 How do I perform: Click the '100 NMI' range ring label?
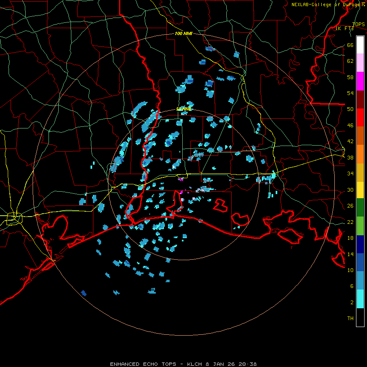pyautogui.click(x=183, y=33)
